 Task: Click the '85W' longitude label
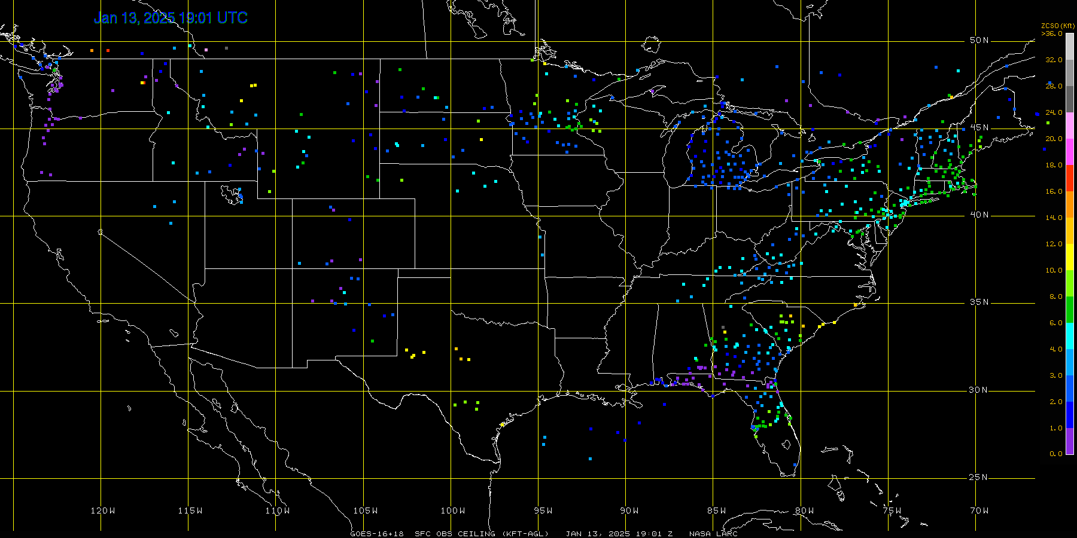click(717, 511)
